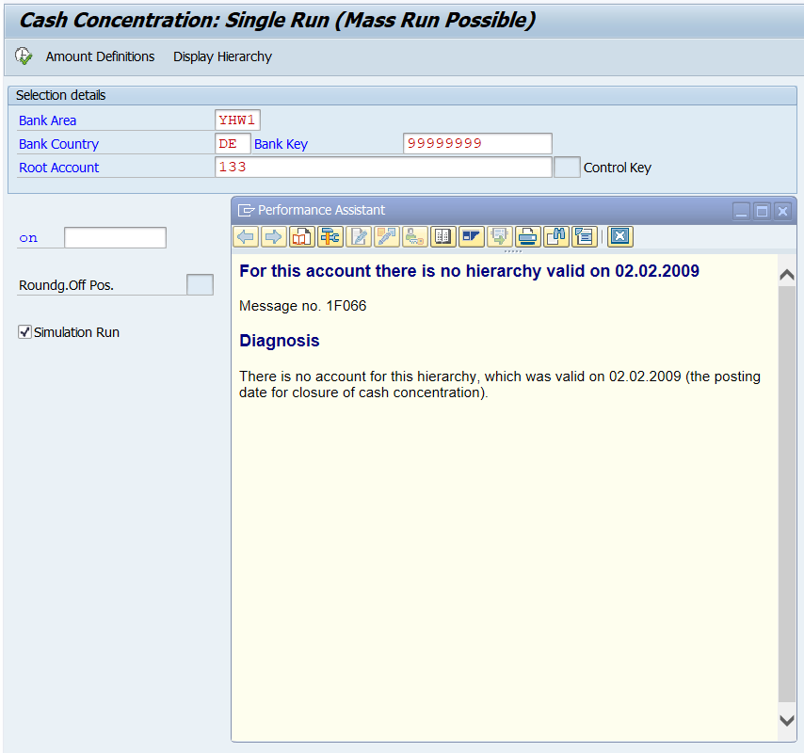Click the 'on' date field
This screenshot has width=804, height=753.
pyautogui.click(x=116, y=238)
